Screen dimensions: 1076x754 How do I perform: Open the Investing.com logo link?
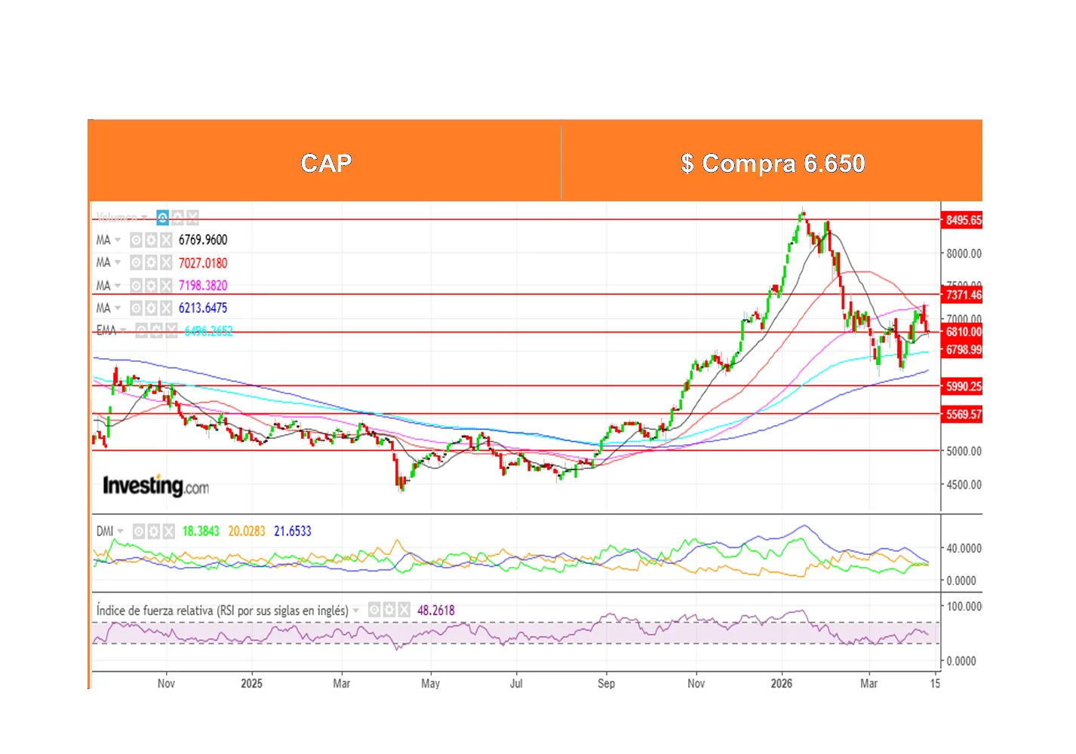pyautogui.click(x=155, y=486)
